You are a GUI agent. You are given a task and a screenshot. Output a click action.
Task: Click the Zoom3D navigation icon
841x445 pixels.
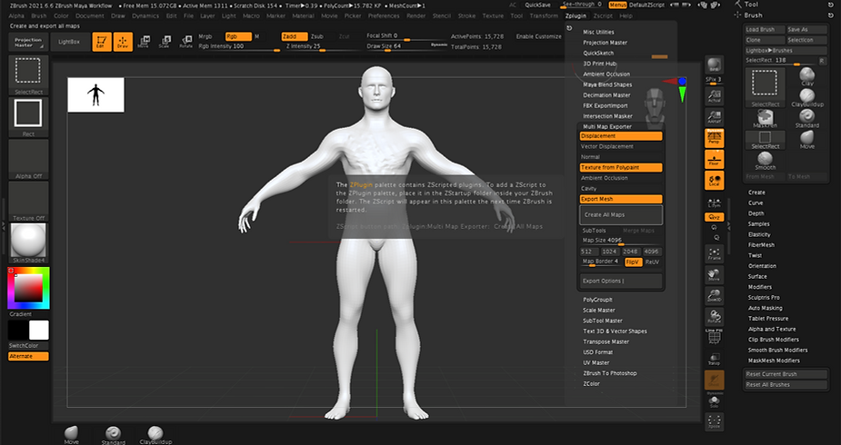pos(714,295)
